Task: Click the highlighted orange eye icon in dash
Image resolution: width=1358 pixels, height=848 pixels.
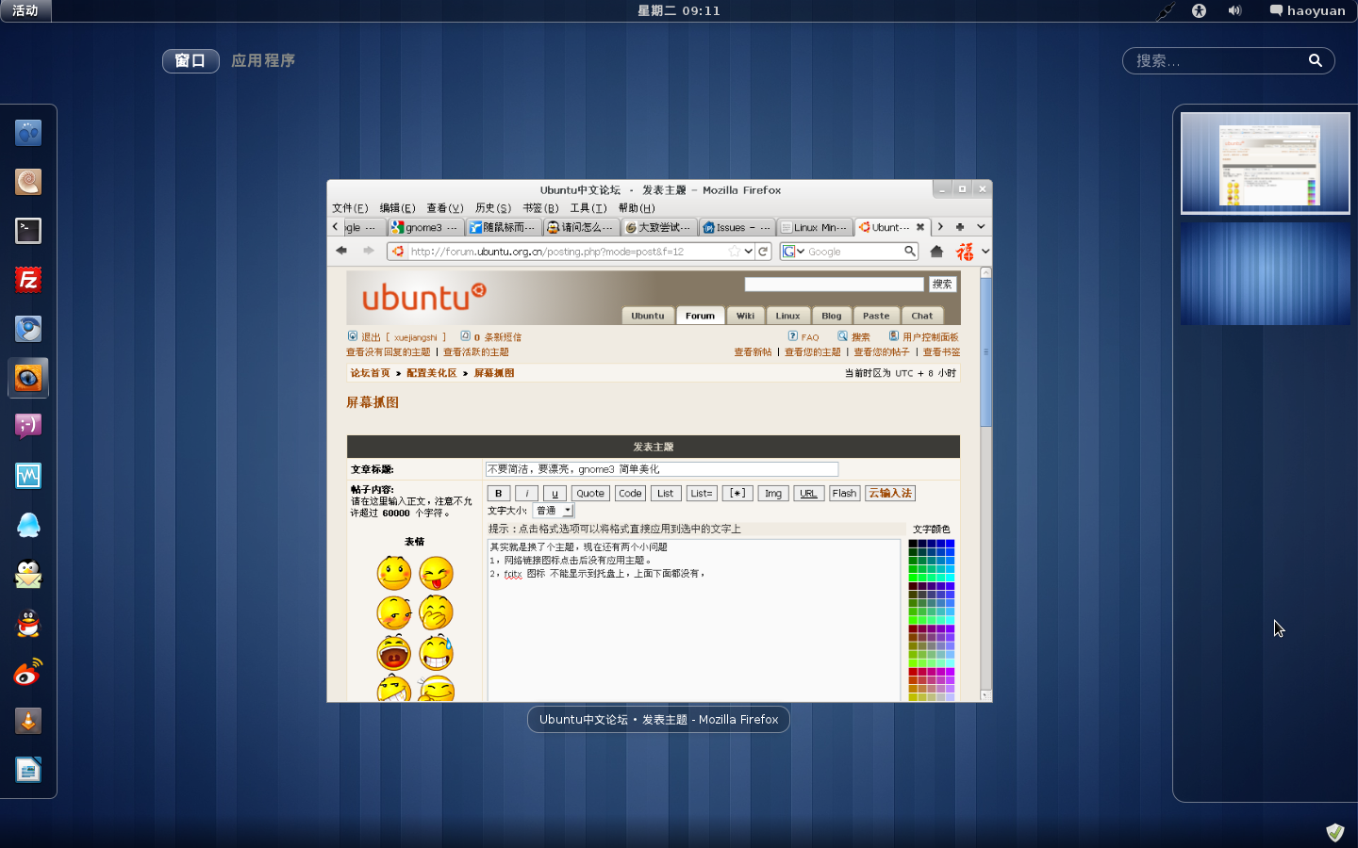Action: (28, 378)
